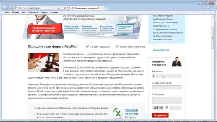Open the Вид menu
Viewport: 217px width, 122px height.
[x=23, y=12]
